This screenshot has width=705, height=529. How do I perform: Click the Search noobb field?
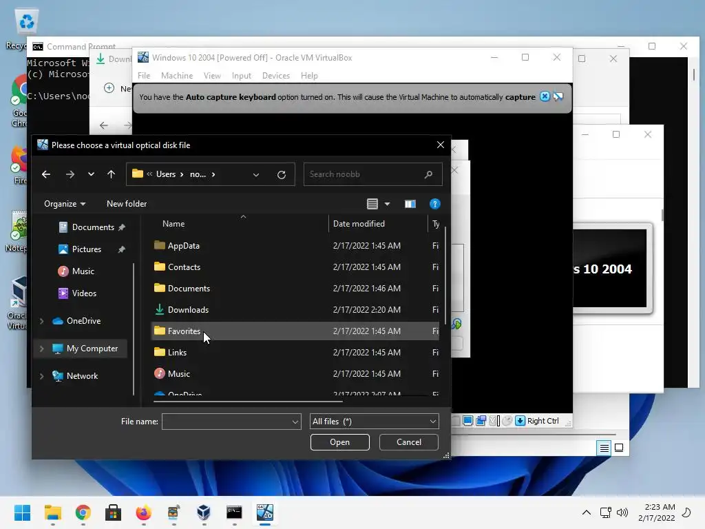[x=372, y=174]
